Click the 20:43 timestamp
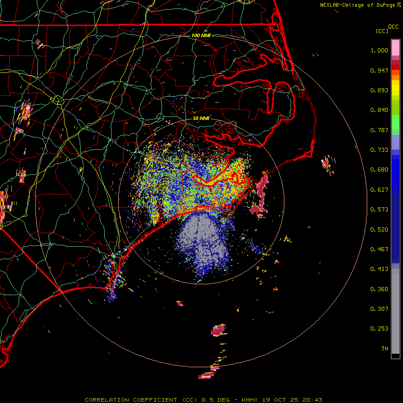The height and width of the screenshot is (403, 403). tap(312, 400)
